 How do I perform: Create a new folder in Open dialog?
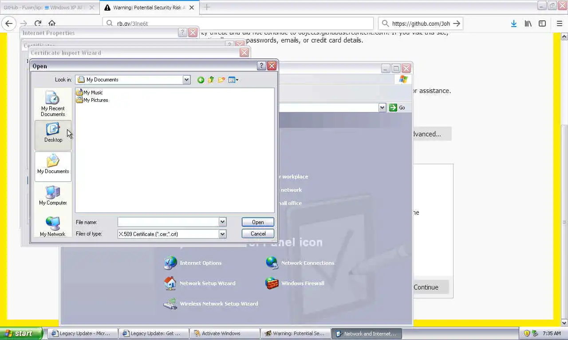click(221, 80)
